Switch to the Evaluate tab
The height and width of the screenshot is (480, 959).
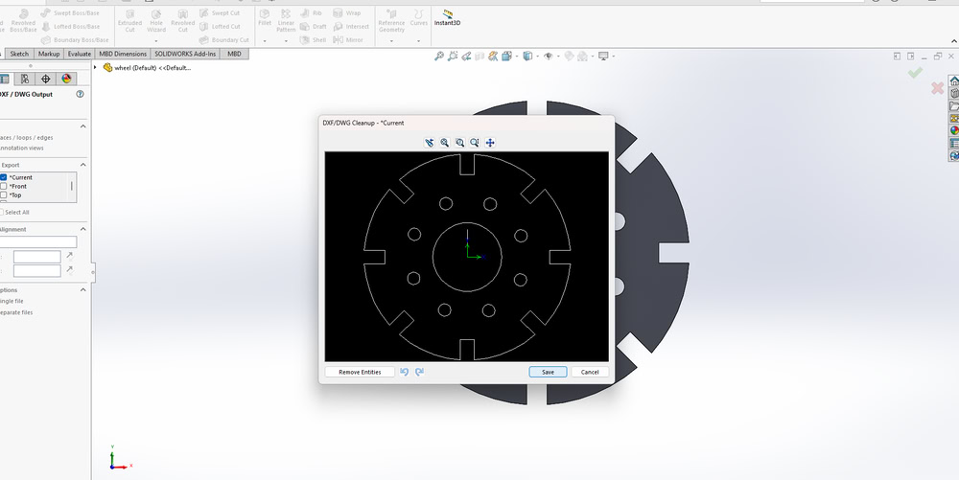click(x=79, y=54)
